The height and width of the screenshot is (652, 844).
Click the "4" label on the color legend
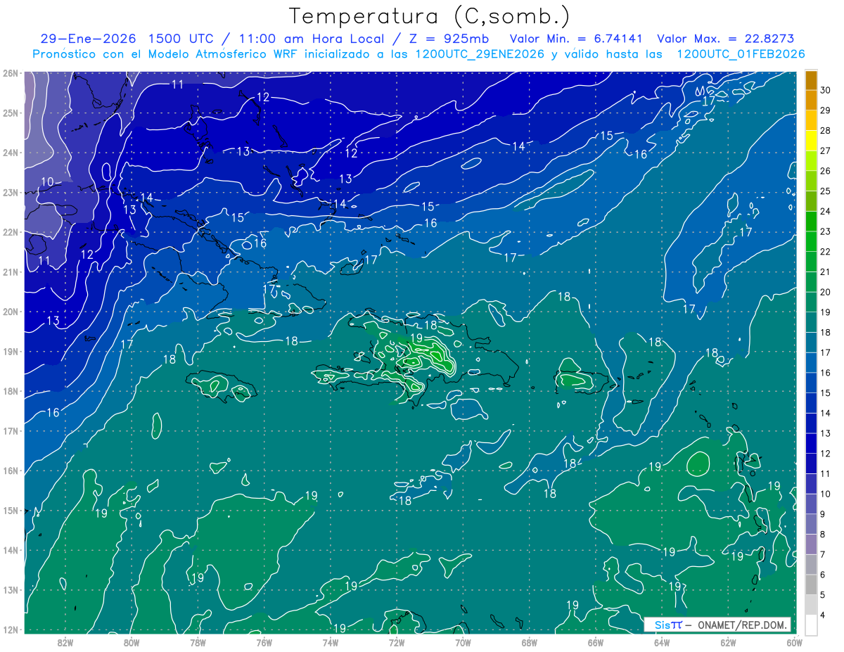(x=823, y=615)
